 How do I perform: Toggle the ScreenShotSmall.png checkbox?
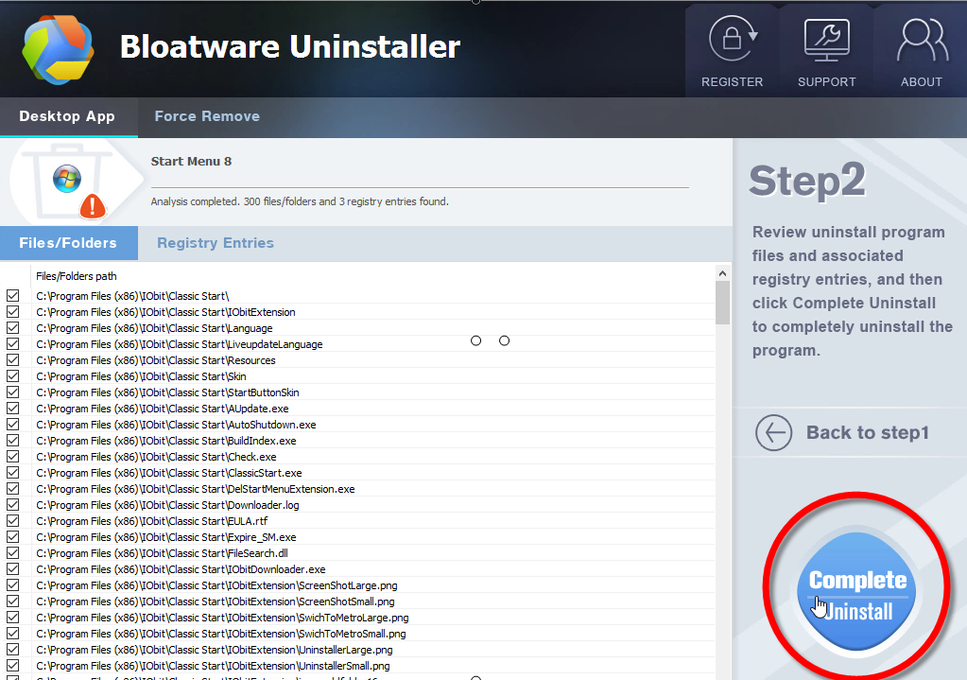point(13,601)
